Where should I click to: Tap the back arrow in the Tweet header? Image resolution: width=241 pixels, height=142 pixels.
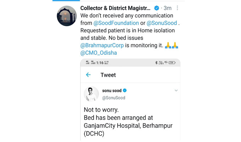click(88, 75)
